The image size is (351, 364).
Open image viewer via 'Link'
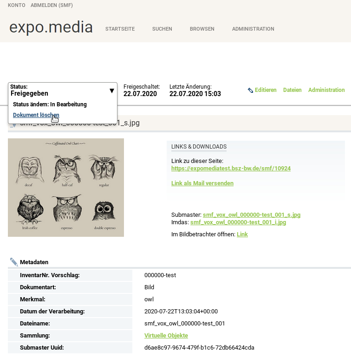[x=242, y=234]
